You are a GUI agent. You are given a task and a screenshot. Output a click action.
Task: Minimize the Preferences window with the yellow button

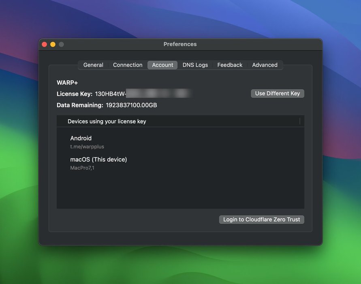pos(53,44)
